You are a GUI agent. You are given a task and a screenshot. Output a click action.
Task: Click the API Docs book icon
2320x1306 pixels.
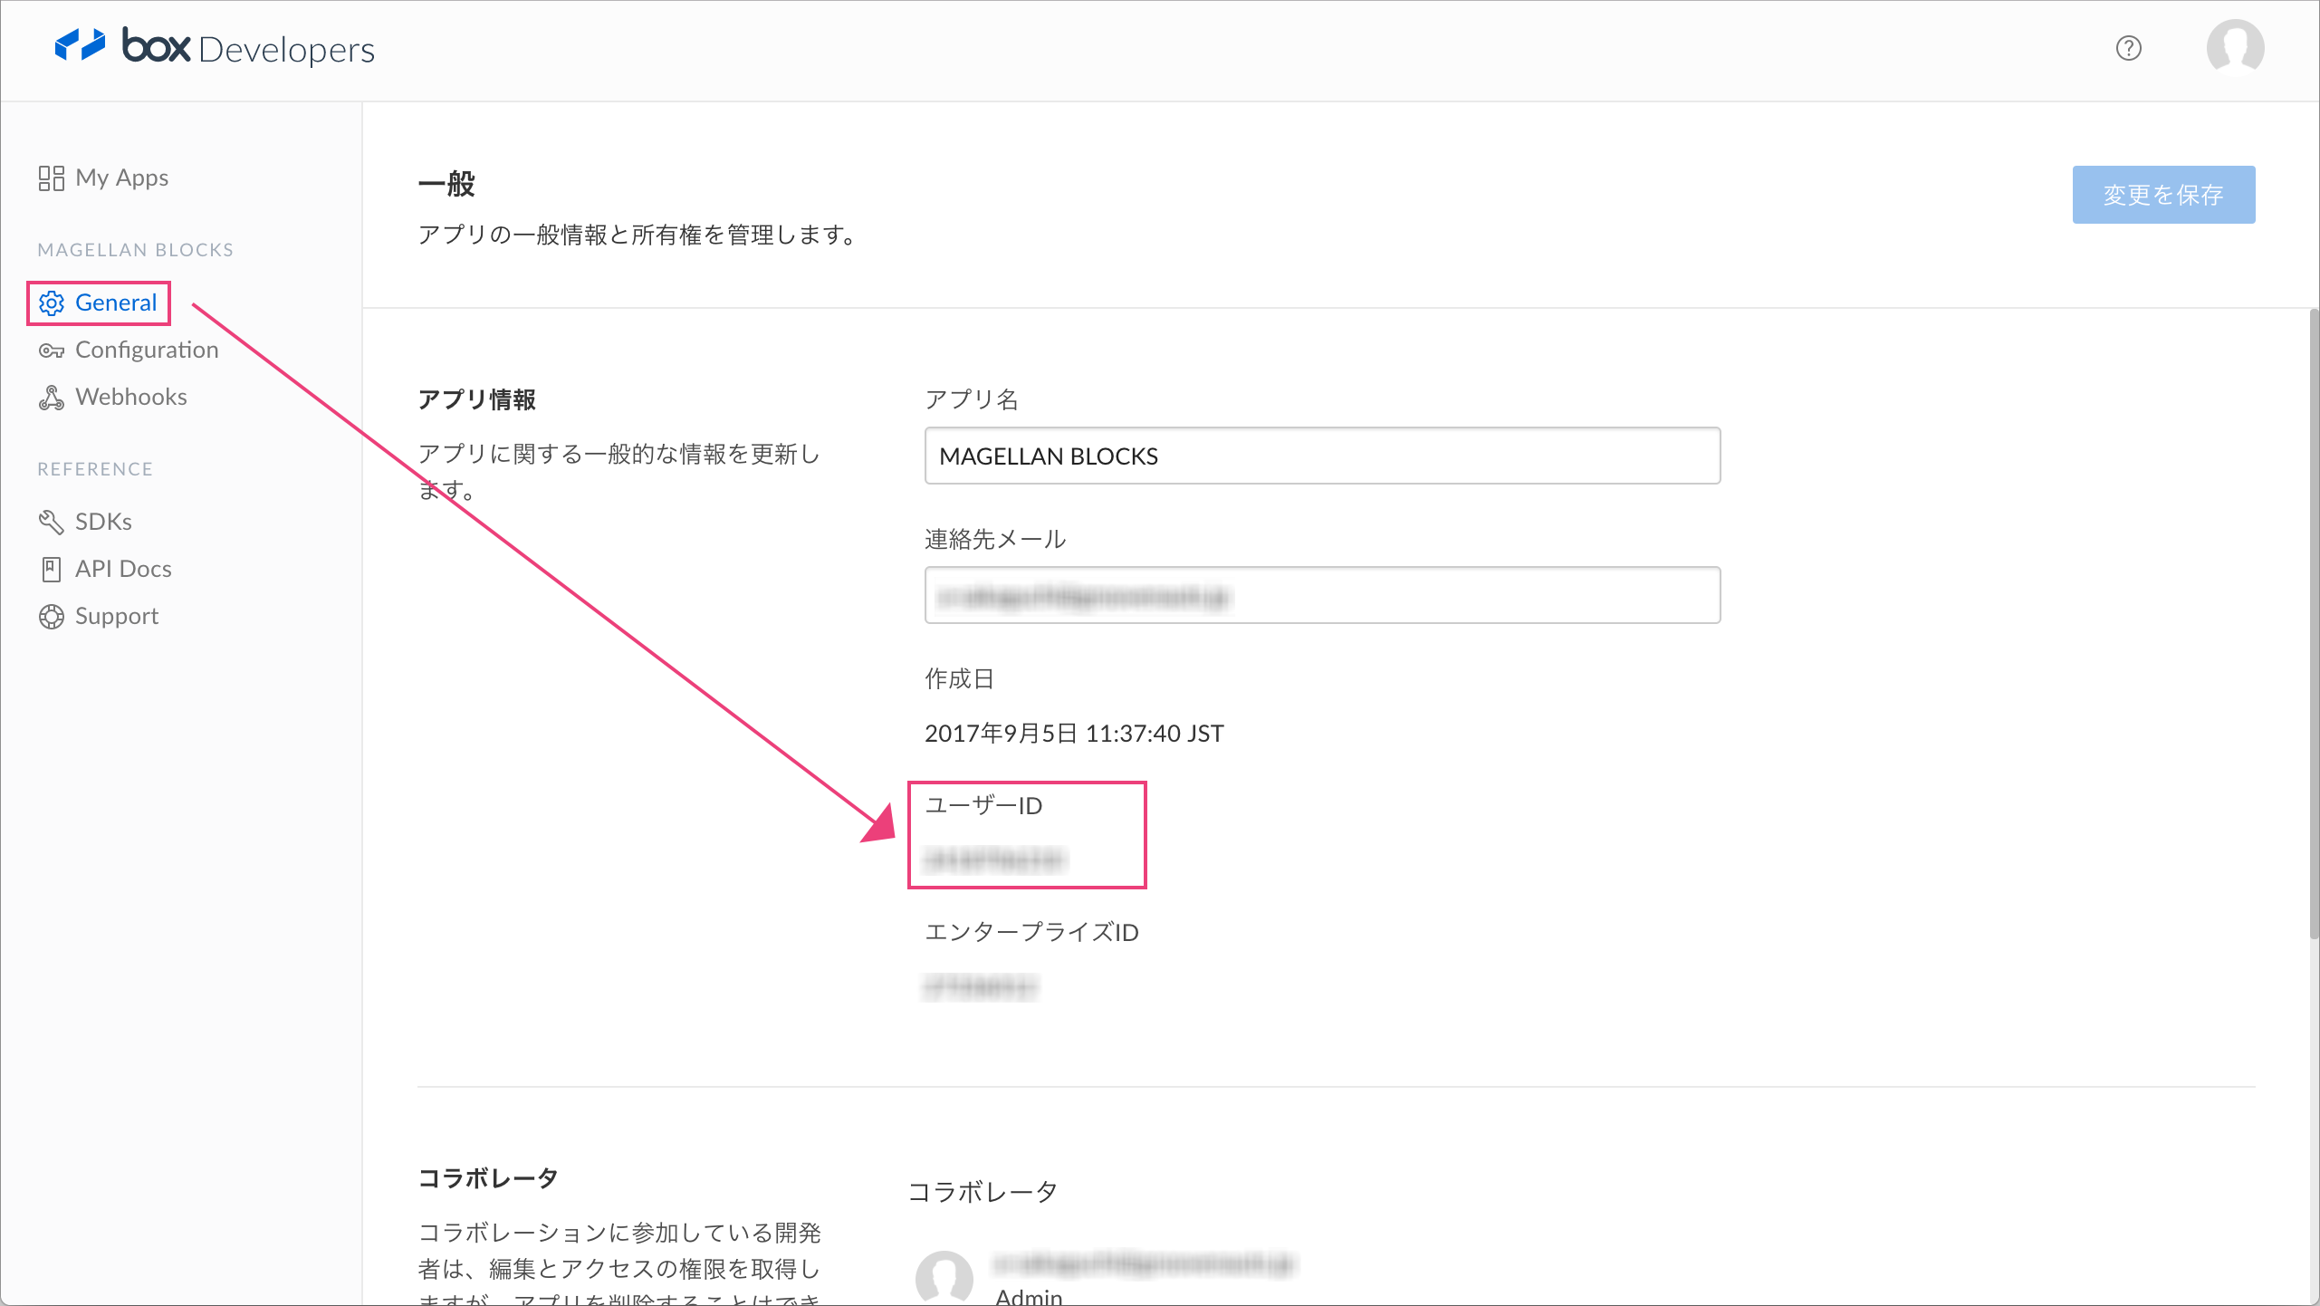[51, 569]
